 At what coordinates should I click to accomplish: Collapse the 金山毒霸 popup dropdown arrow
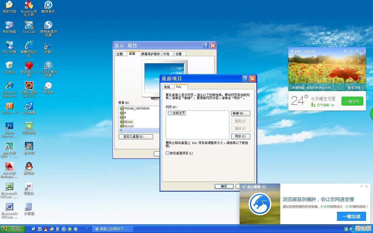361,186
